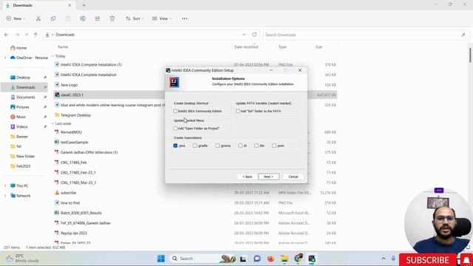Open the Task View icon on taskbar
Image resolution: width=473 pixels, height=266 pixels.
pos(243,259)
